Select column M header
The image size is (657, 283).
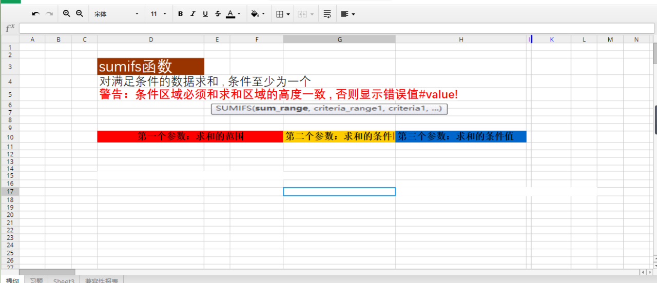[x=610, y=39]
